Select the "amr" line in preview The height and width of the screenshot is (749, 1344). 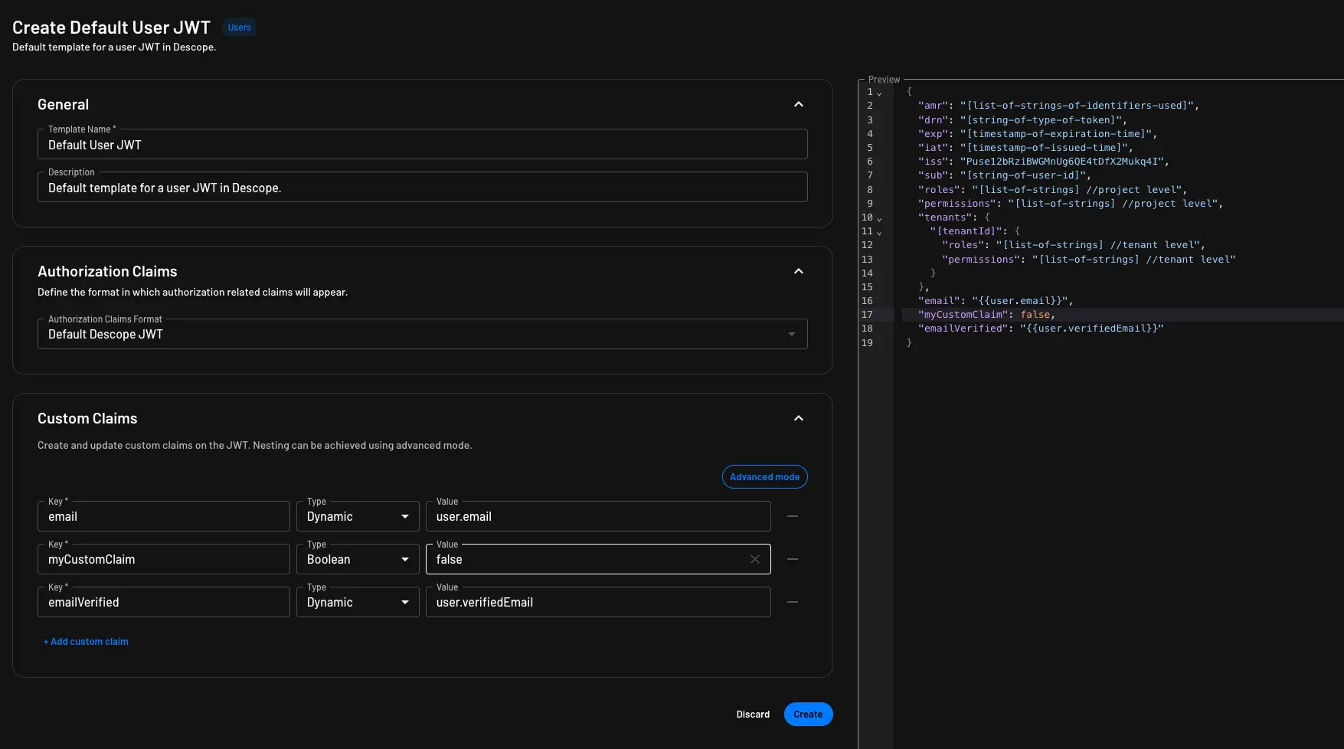(x=1058, y=106)
